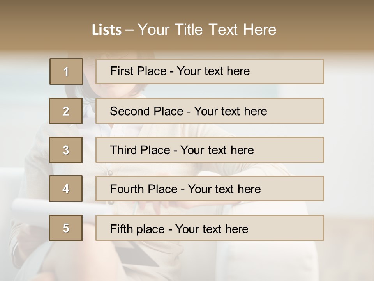374x281 pixels.
Task: Click 'Your text here' in first bar
Action: point(213,71)
